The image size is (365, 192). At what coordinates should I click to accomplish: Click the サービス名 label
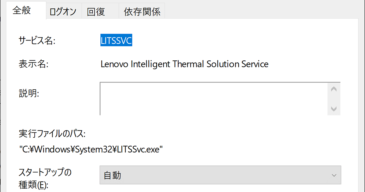[x=37, y=41]
